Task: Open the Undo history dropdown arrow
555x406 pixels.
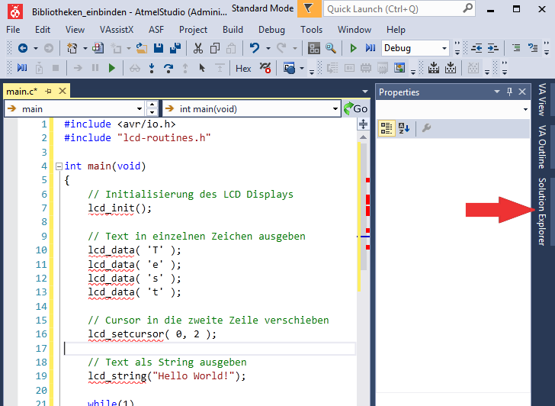Action: click(268, 49)
